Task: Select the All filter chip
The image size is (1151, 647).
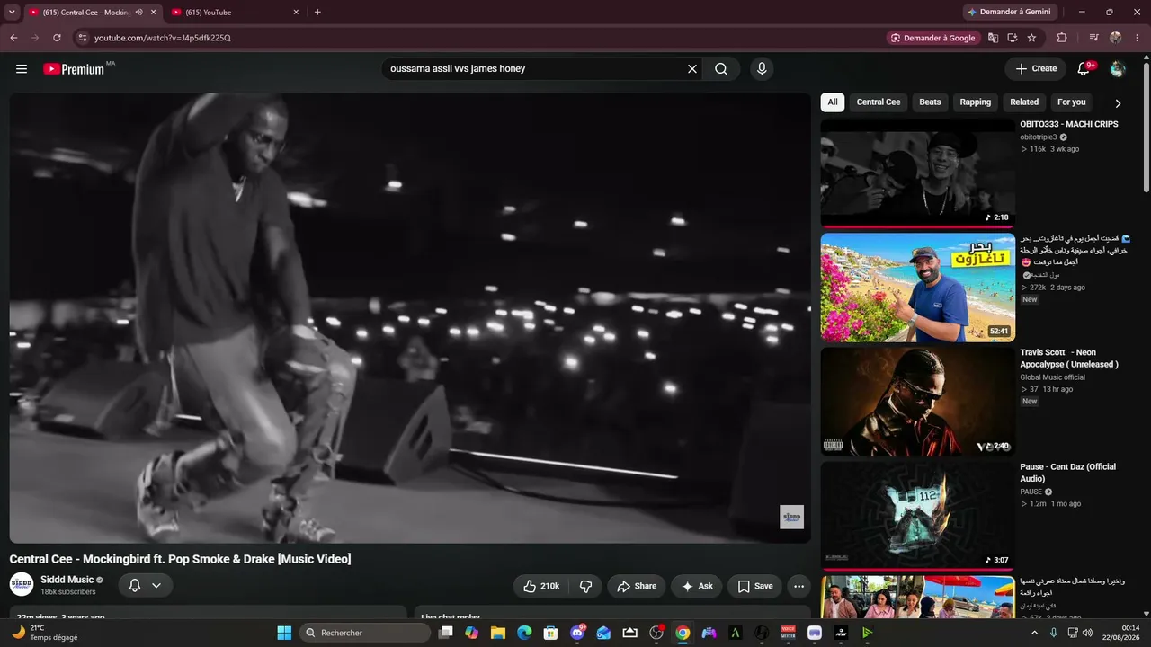Action: (x=833, y=102)
